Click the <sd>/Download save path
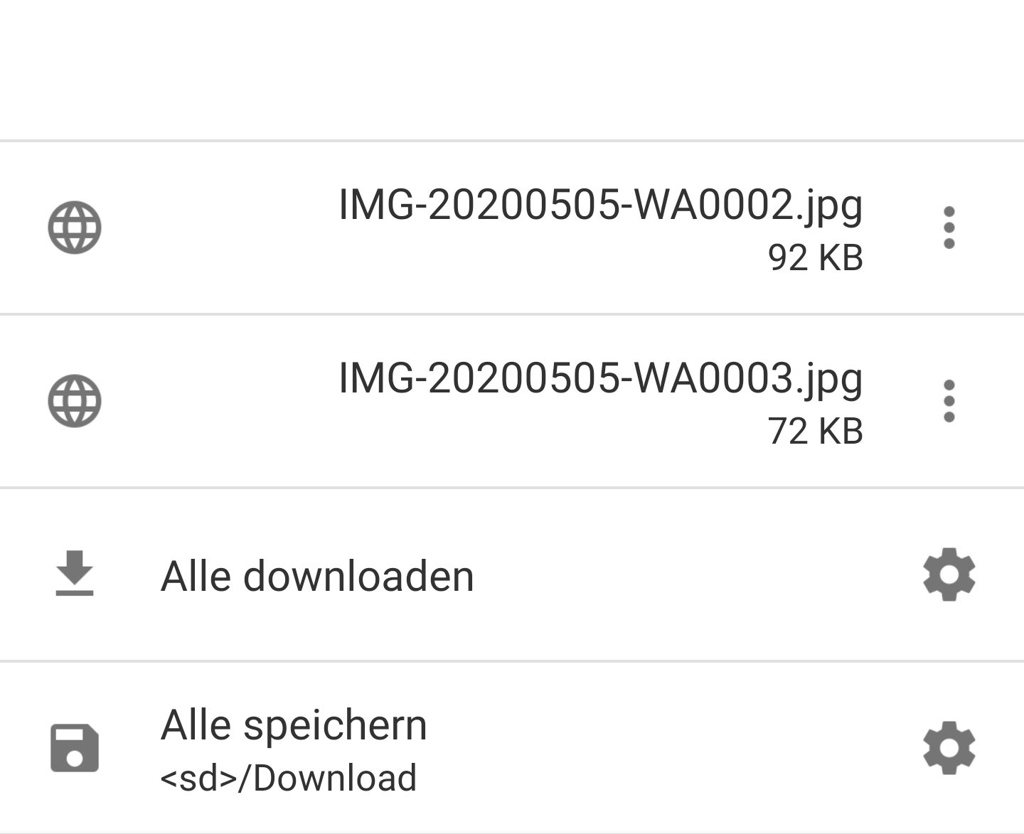1024x834 pixels. [289, 778]
